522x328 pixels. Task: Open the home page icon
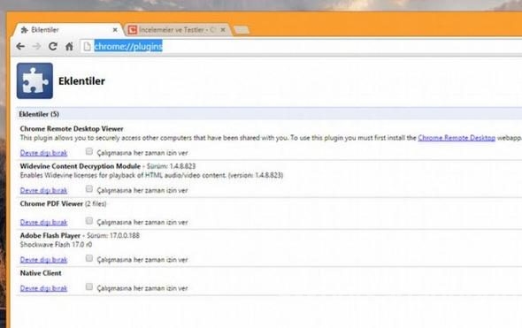coord(69,46)
